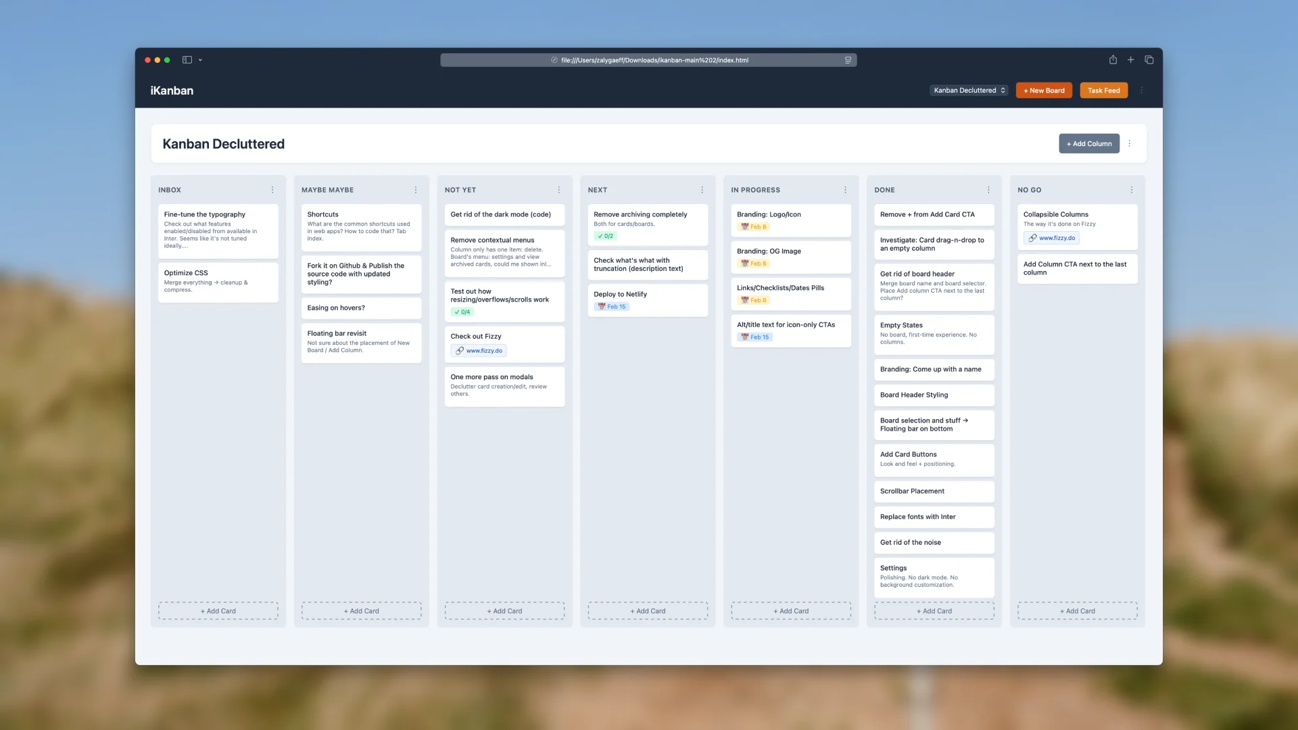The image size is (1298, 730).
Task: Open the DONE column three-dot menu
Action: pos(988,190)
